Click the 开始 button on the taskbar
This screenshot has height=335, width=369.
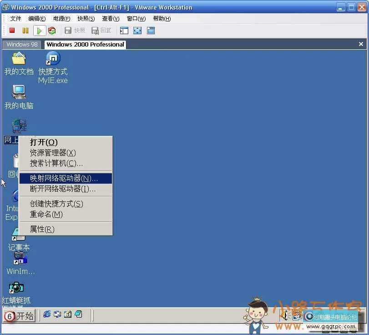coord(19,315)
